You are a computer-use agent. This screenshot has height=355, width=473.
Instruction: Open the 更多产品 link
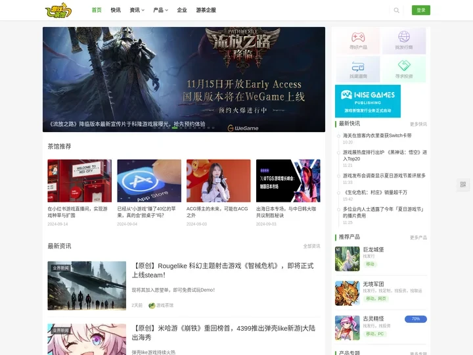418,237
